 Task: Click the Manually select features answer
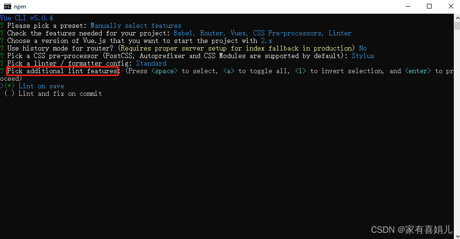tap(136, 26)
